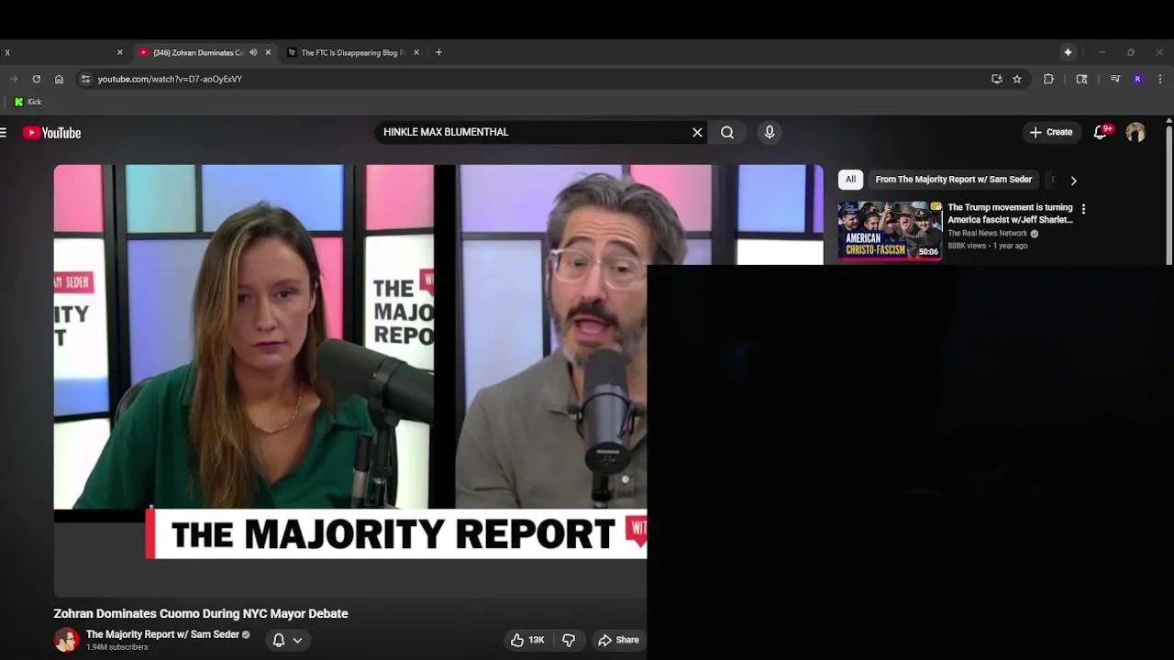Open The Majority Report channel avatar
1174x660 pixels.
point(66,640)
